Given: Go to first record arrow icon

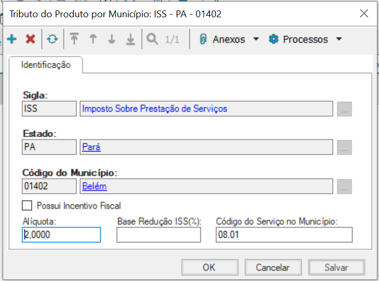Looking at the screenshot, I should click(x=74, y=39).
